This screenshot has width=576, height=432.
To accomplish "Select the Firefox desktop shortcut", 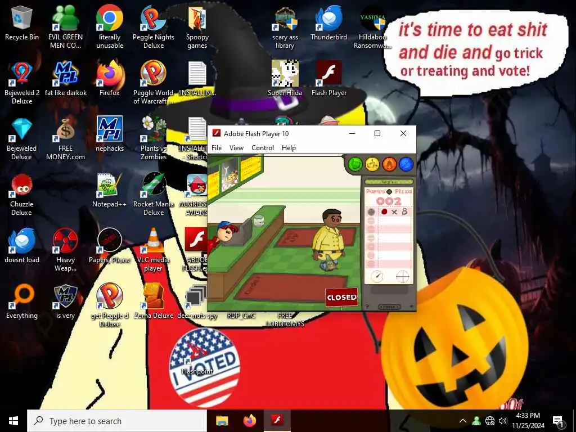I will tap(110, 79).
